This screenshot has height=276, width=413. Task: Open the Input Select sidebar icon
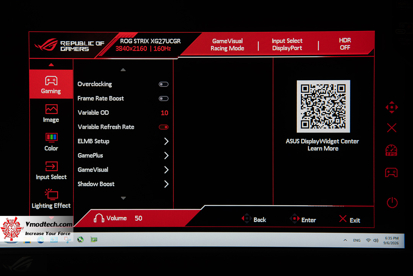[x=51, y=167]
